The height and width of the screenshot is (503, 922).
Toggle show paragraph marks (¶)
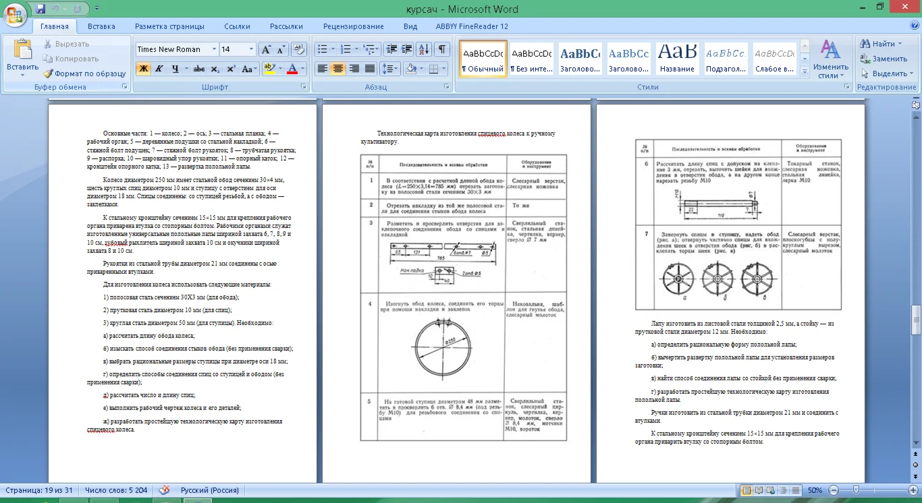coord(441,49)
